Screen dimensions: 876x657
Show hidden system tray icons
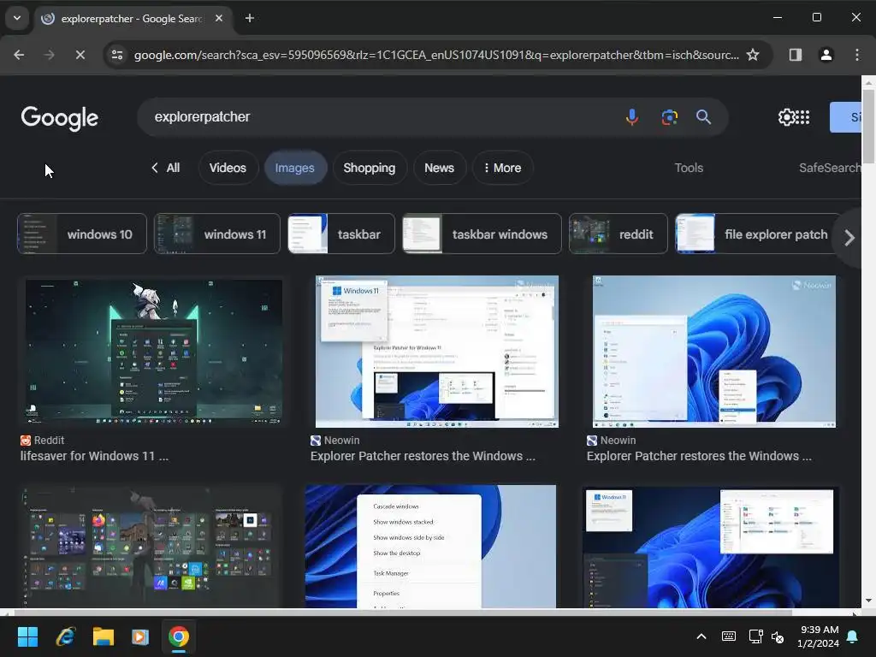(701, 636)
